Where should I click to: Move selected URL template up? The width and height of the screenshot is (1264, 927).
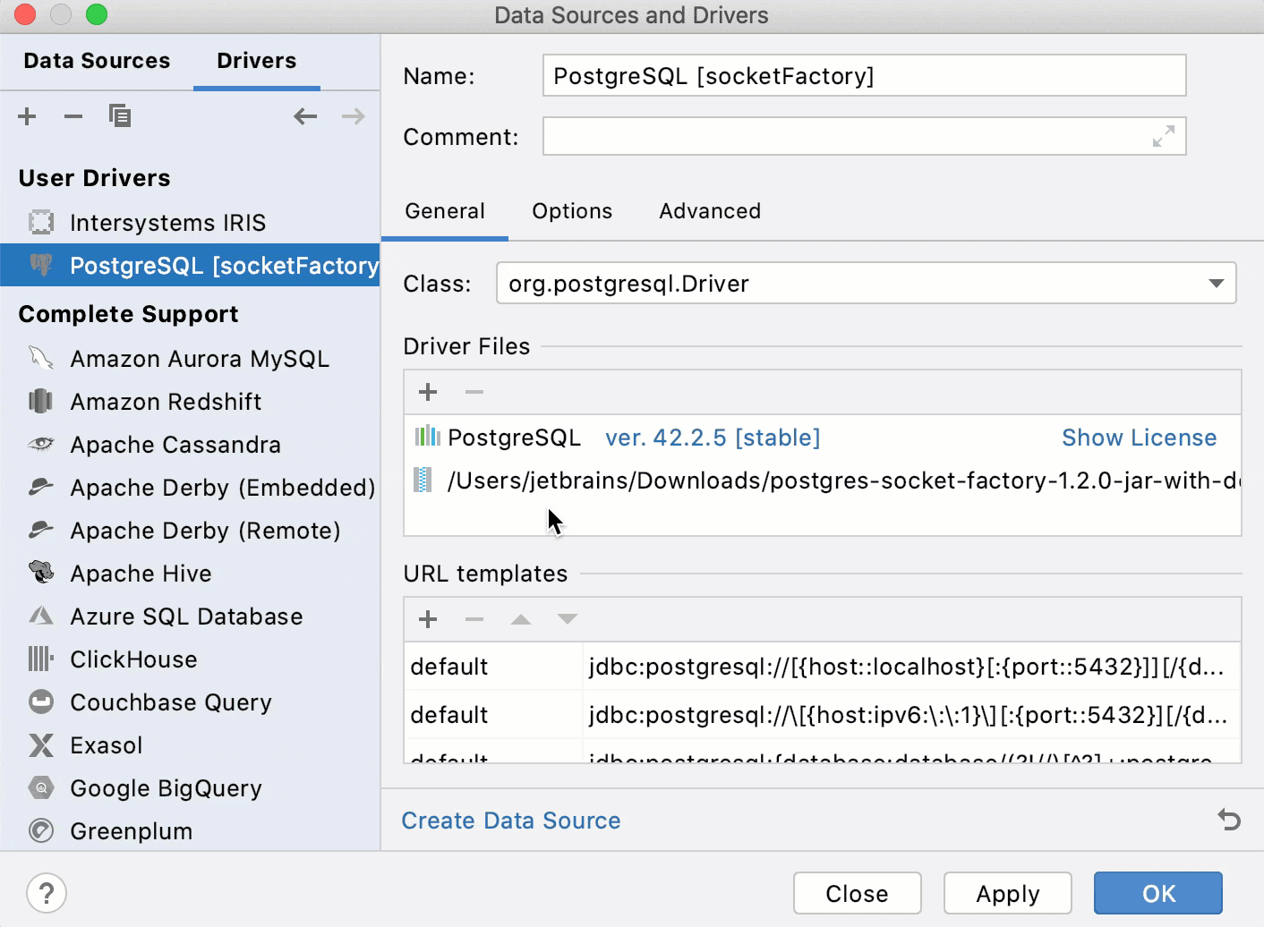(521, 619)
